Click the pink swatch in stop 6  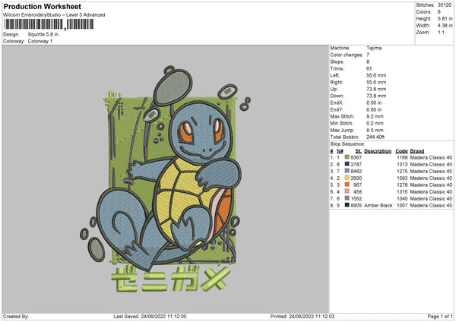click(347, 191)
